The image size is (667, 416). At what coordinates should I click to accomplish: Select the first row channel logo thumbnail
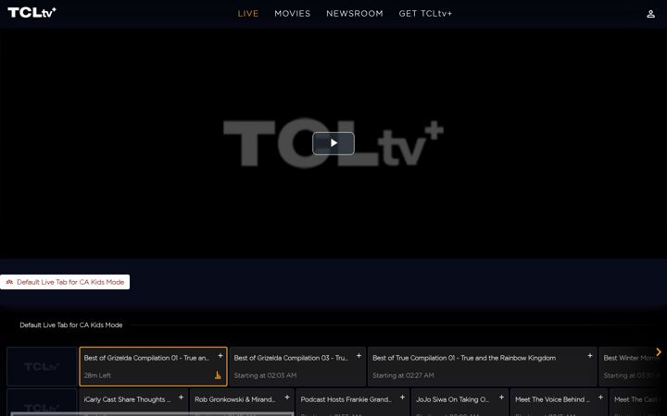(x=42, y=366)
